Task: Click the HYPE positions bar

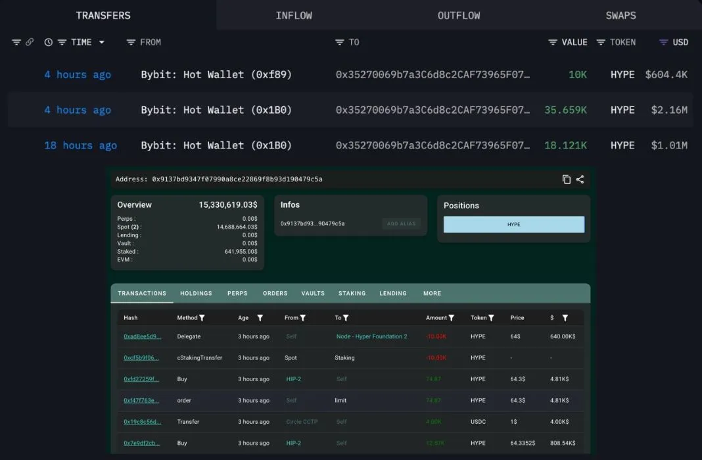Action: pos(514,224)
